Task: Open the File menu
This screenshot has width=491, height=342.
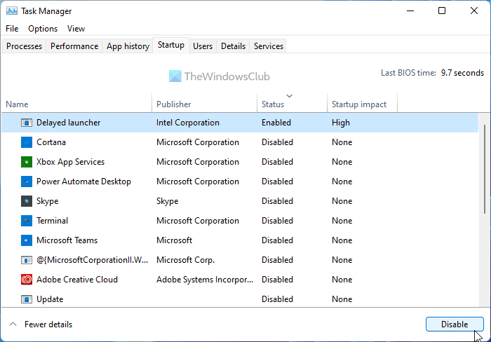Action: pyautogui.click(x=12, y=29)
